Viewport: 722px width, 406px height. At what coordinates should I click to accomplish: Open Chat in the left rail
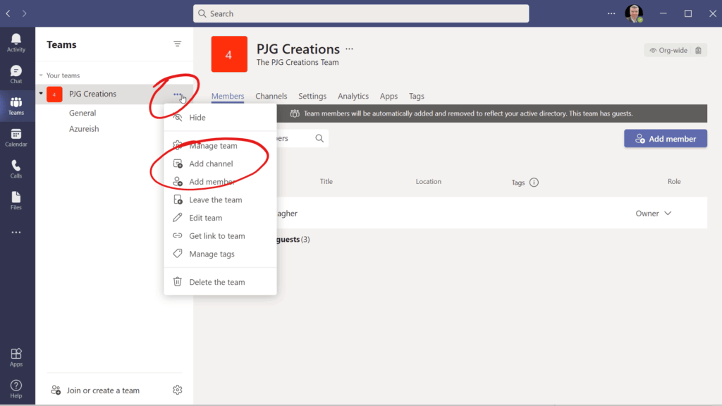[16, 74]
